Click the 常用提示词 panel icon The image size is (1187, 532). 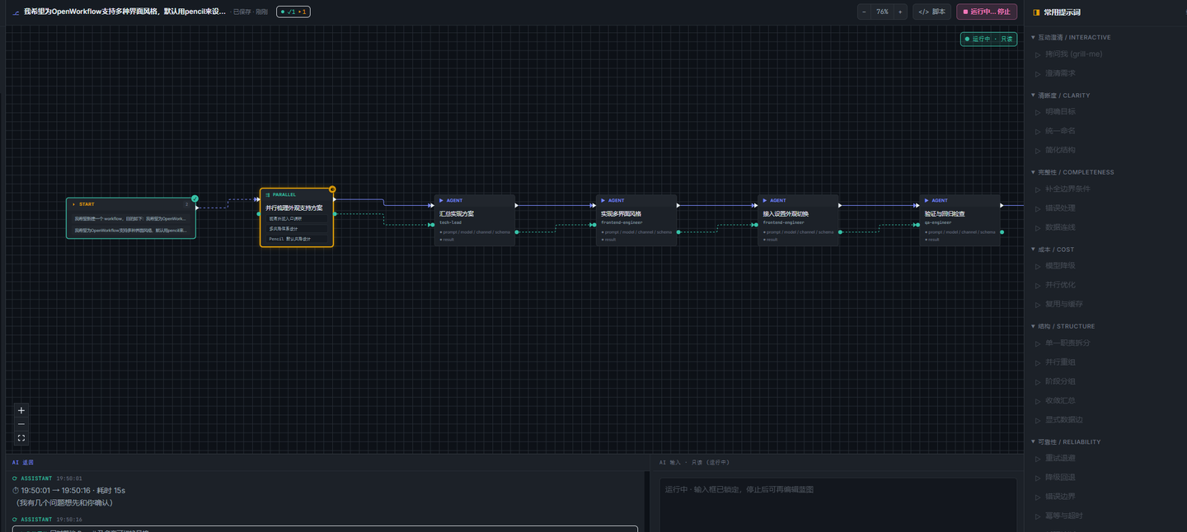click(1036, 12)
